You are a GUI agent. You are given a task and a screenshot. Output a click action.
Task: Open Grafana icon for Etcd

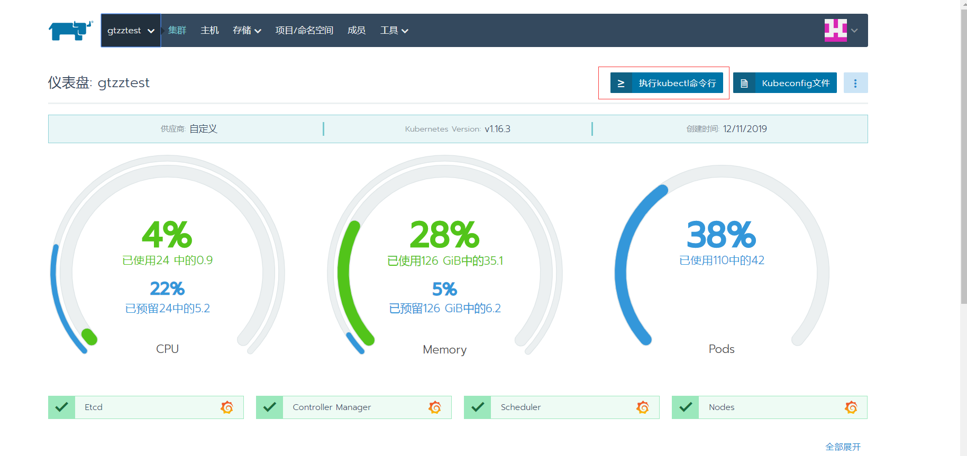tap(227, 407)
